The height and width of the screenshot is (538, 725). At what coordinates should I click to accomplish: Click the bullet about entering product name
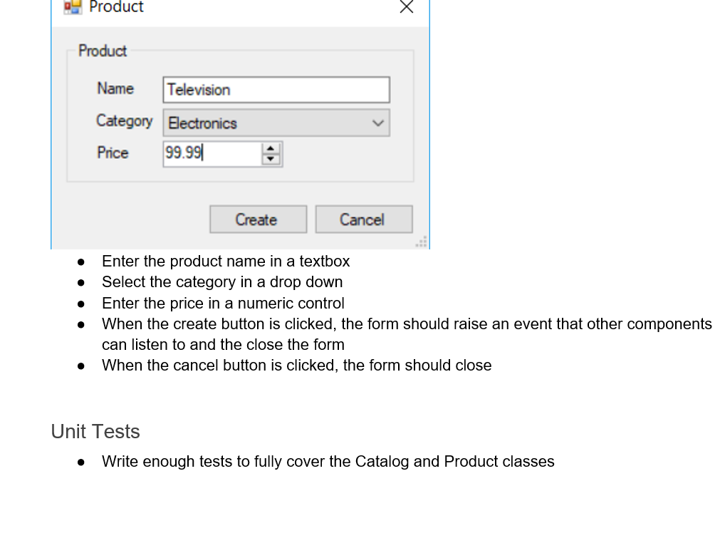226,261
